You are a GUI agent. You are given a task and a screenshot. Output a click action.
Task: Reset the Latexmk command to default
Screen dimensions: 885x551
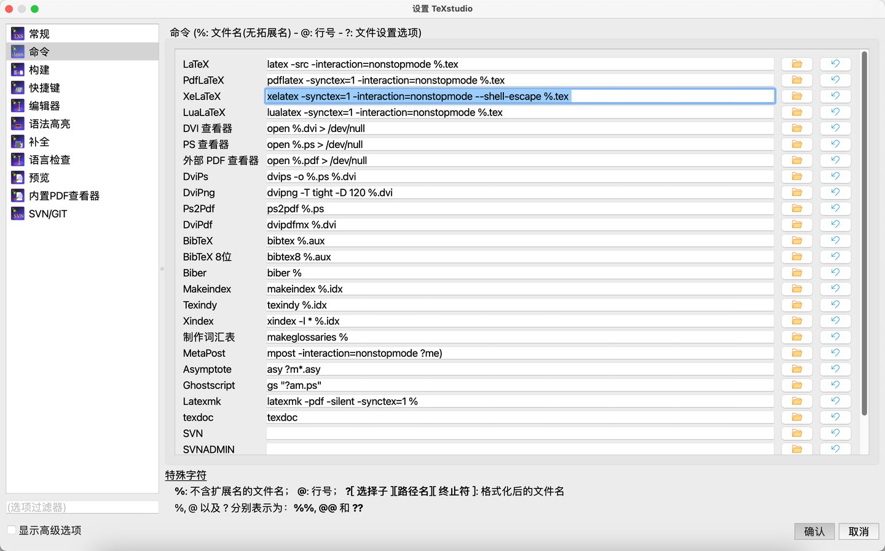click(835, 401)
